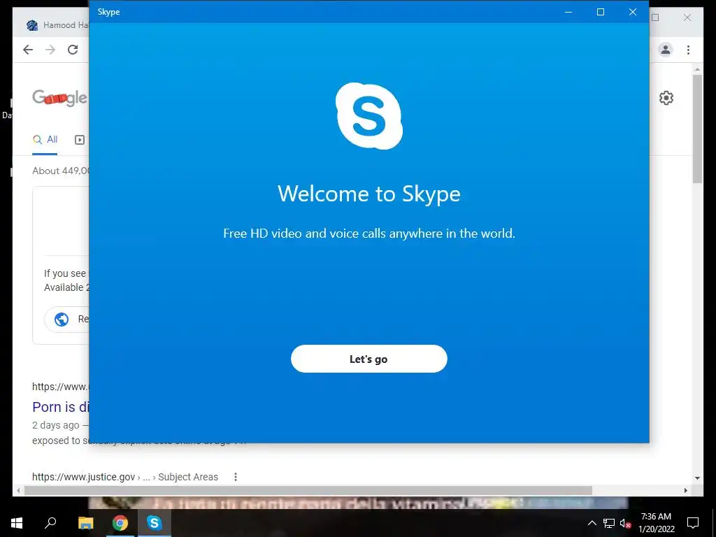716x537 pixels.
Task: Click the Skype taskbar icon
Action: 155,523
